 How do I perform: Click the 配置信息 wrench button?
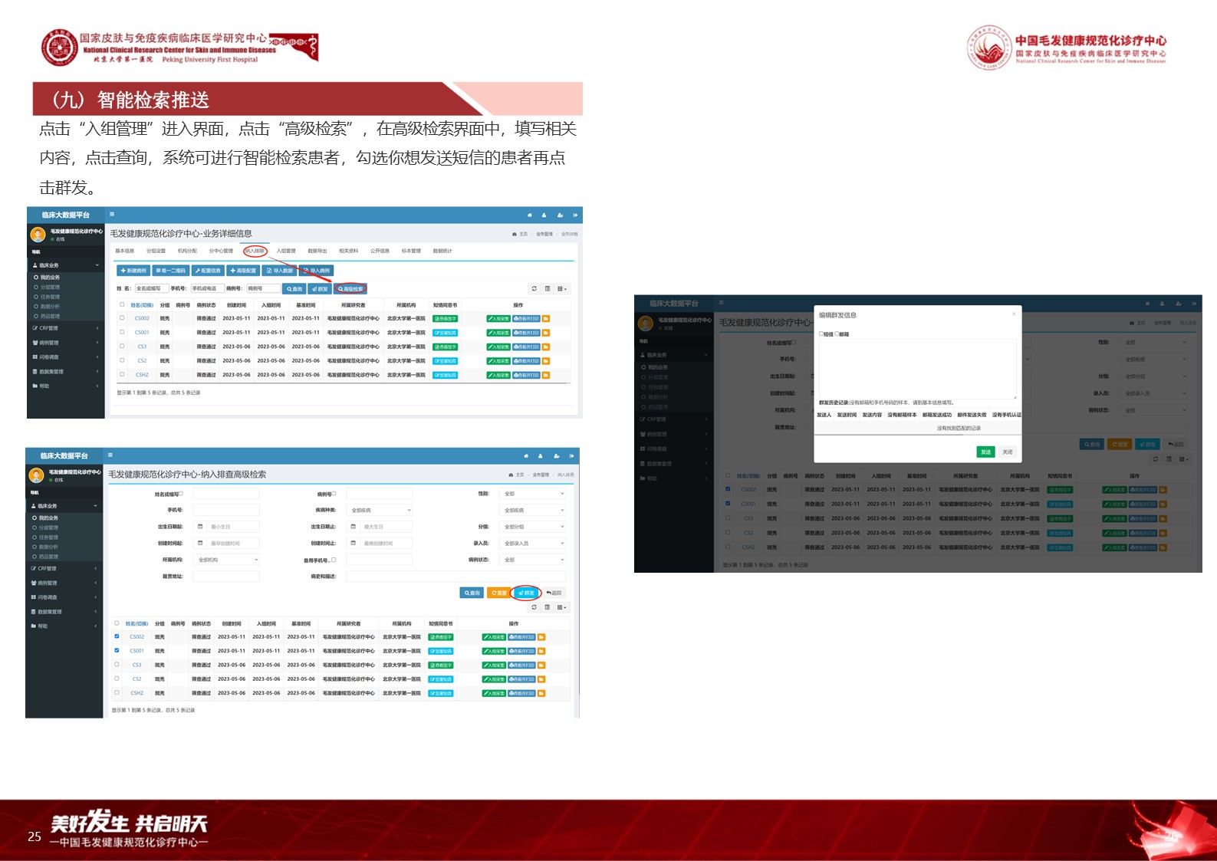pyautogui.click(x=207, y=271)
